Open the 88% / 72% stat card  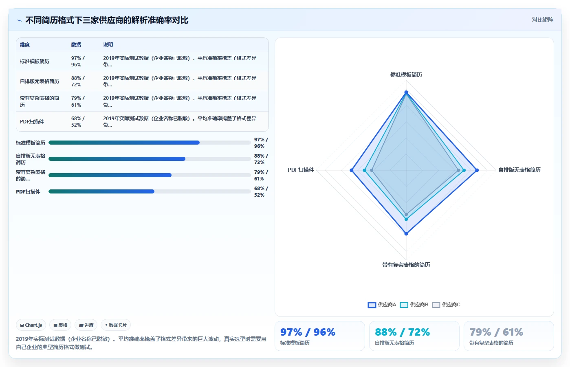point(414,336)
